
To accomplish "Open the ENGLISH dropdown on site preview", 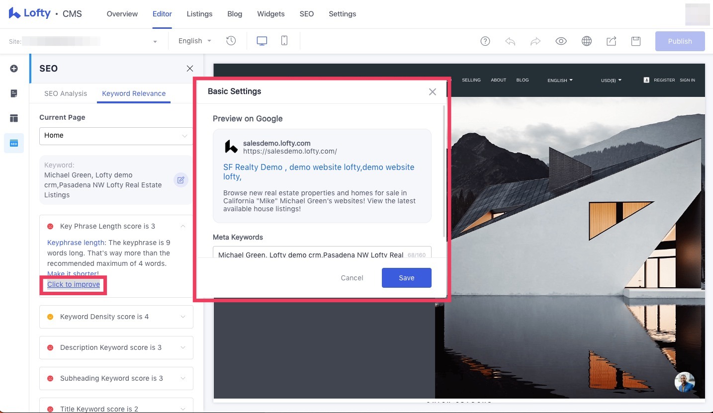I will 560,80.
